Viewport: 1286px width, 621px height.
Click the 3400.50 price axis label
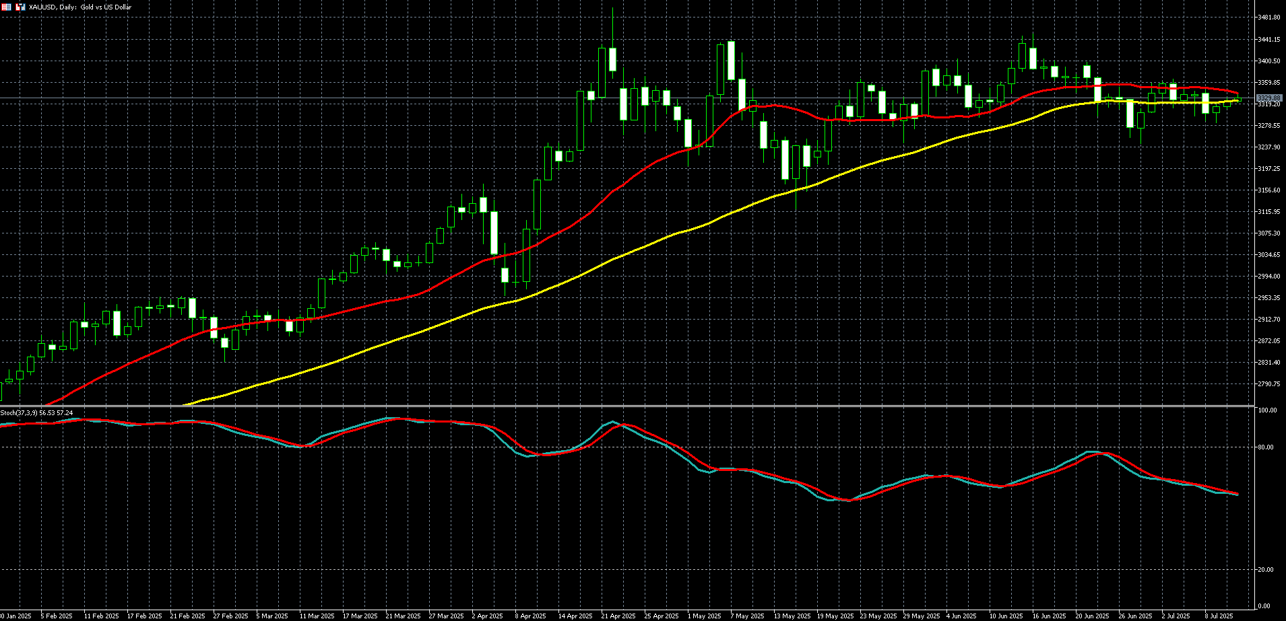[1268, 61]
